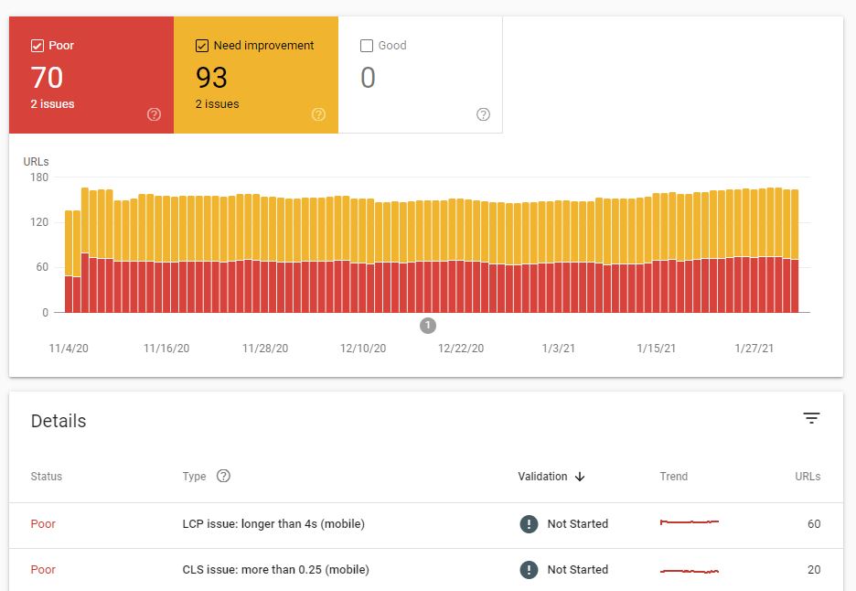Screen dimensions: 856x591
Task: Click the Details heading
Action: coord(59,421)
